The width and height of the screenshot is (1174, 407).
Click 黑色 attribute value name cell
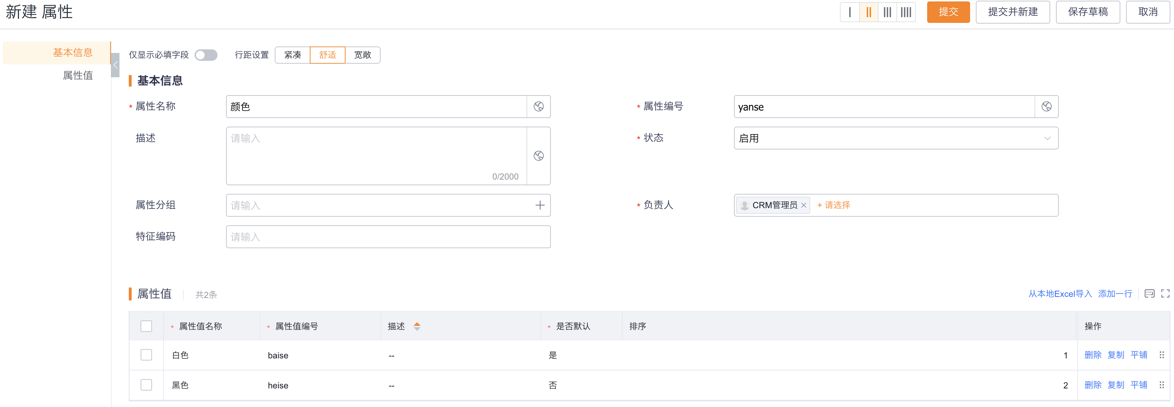tap(212, 386)
